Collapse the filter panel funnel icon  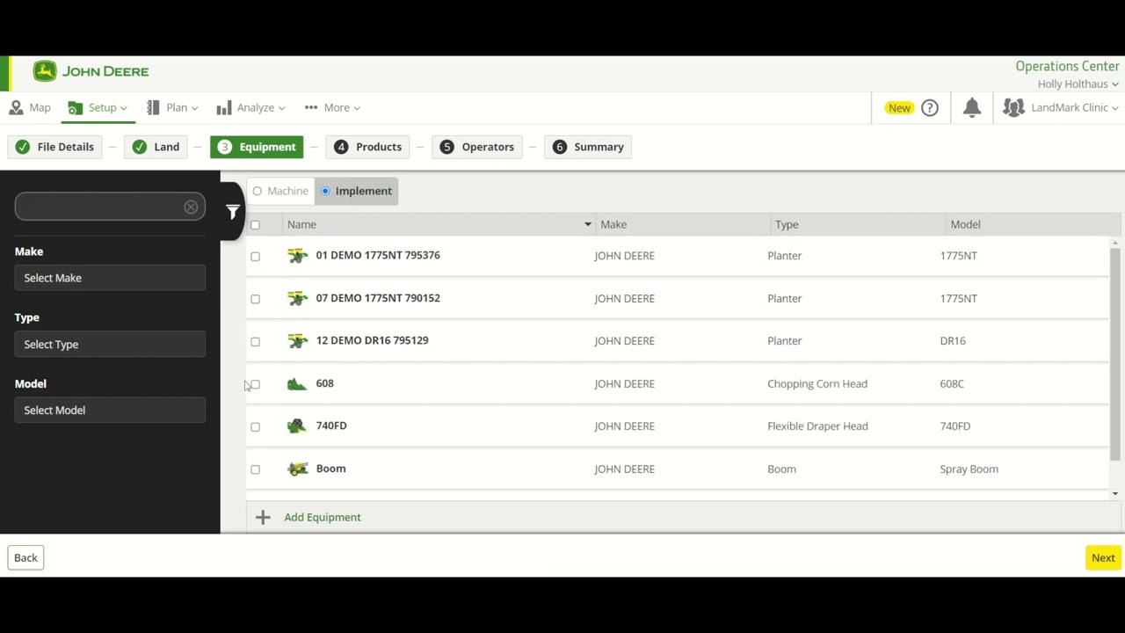click(232, 212)
